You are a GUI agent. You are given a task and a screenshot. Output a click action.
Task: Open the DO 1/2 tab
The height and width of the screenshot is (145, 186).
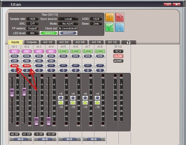coord(113,42)
